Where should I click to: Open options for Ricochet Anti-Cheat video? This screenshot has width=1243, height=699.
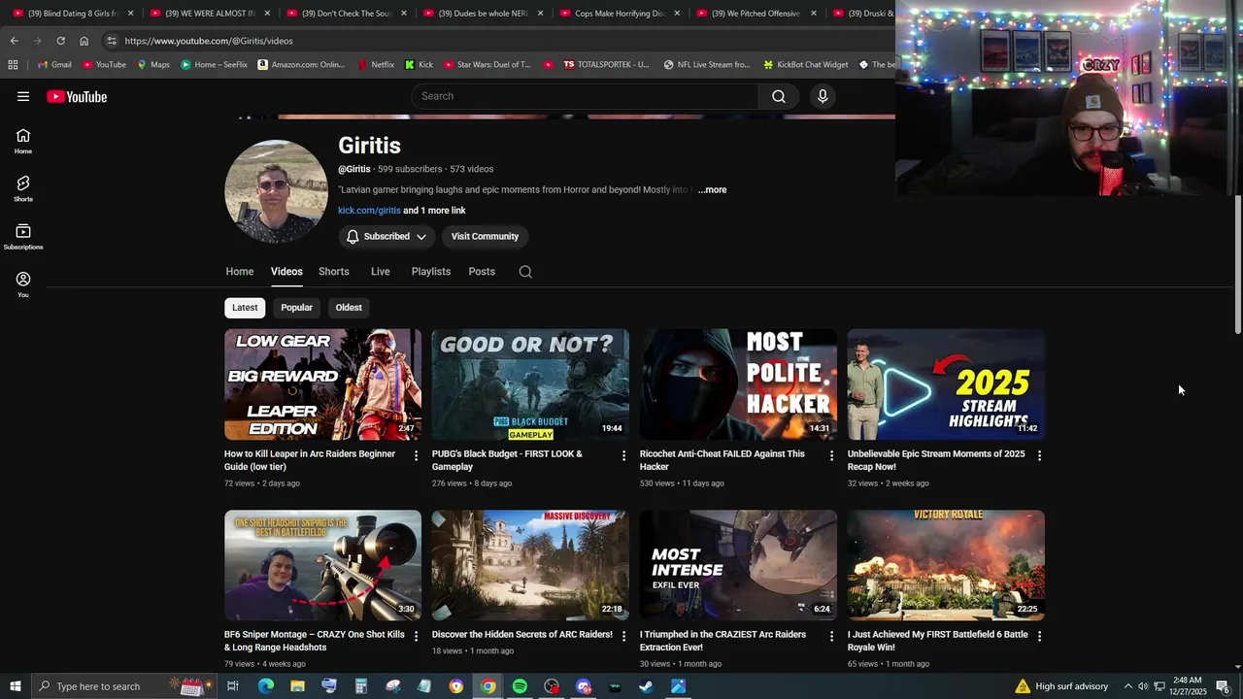[832, 455]
